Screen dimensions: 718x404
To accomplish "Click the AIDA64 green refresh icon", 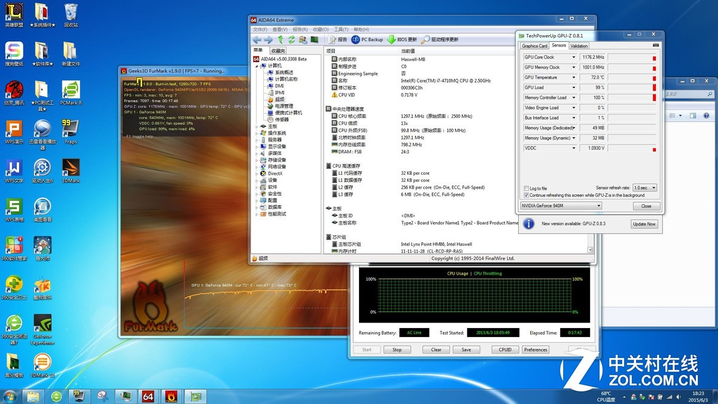I will pyautogui.click(x=291, y=40).
